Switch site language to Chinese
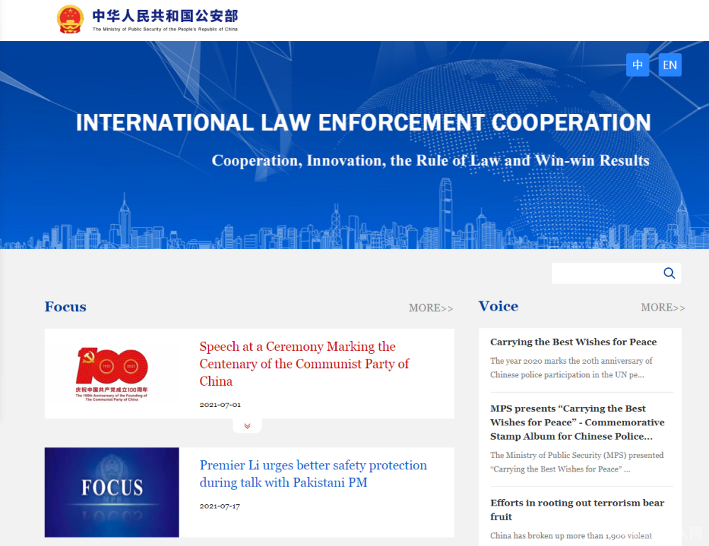This screenshot has height=546, width=709. point(637,65)
